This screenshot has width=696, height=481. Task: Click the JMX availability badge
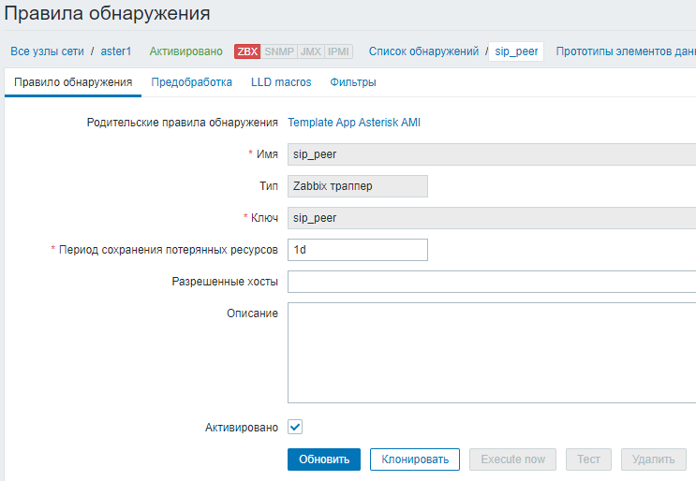(x=310, y=51)
